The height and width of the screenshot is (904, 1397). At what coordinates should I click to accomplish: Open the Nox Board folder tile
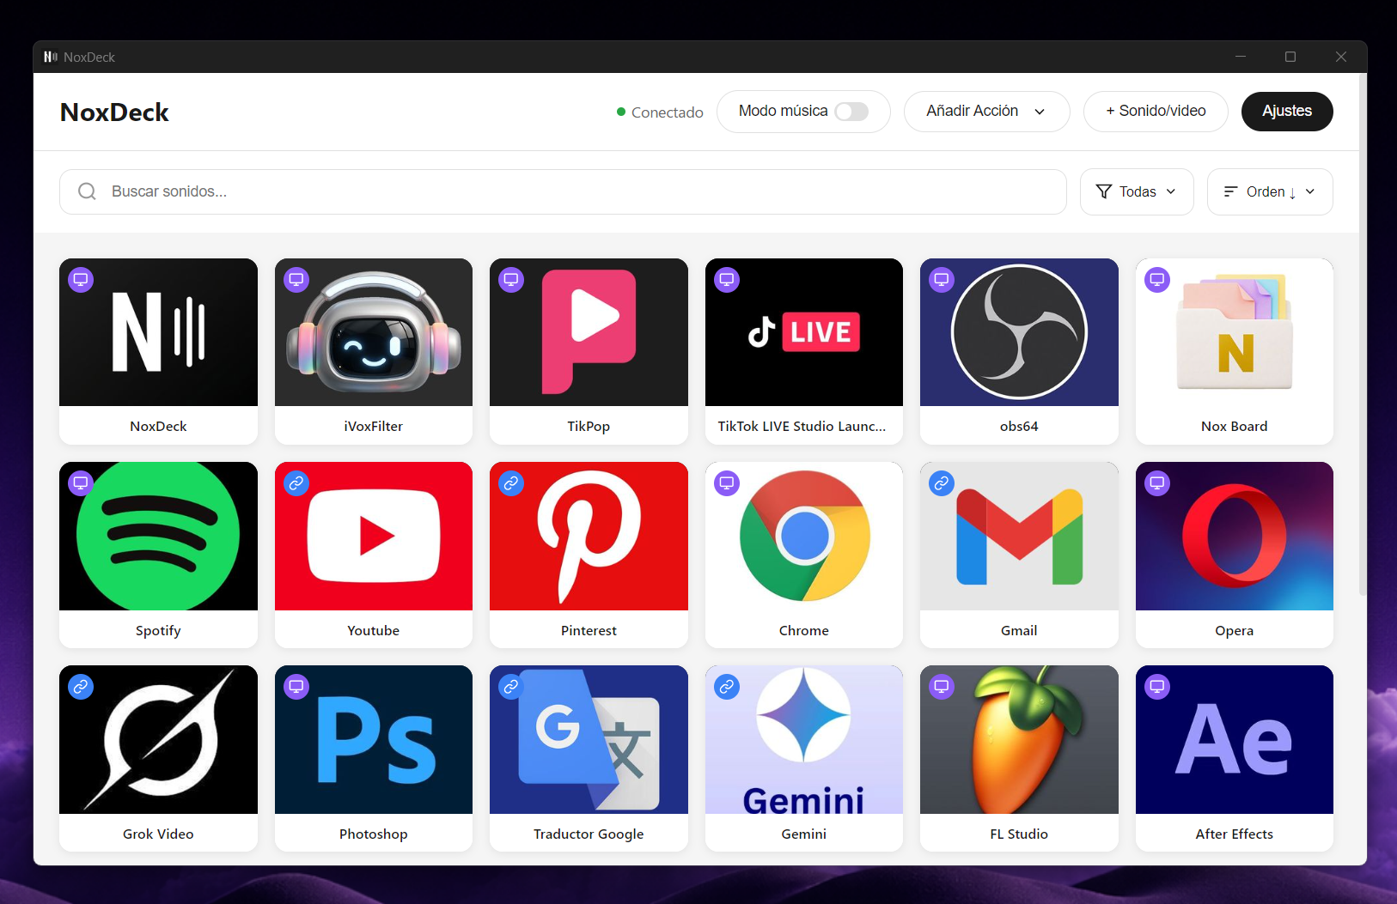pos(1234,333)
